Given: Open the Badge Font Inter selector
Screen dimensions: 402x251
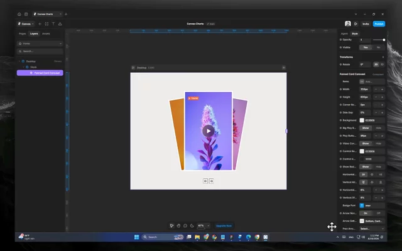Looking at the screenshot, I should 372,205.
